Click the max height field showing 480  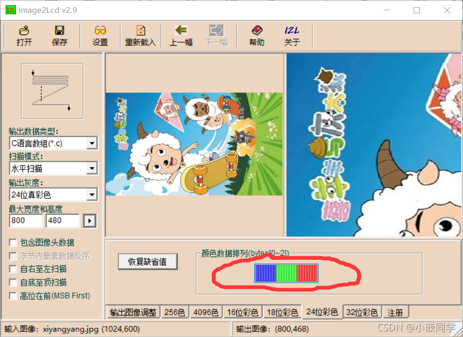63,221
